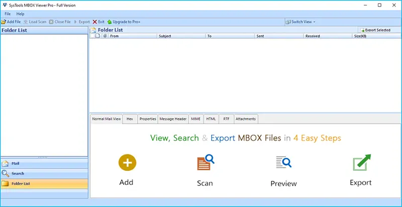Click Close File in the toolbar
This screenshot has height=207, width=402.
(60, 22)
